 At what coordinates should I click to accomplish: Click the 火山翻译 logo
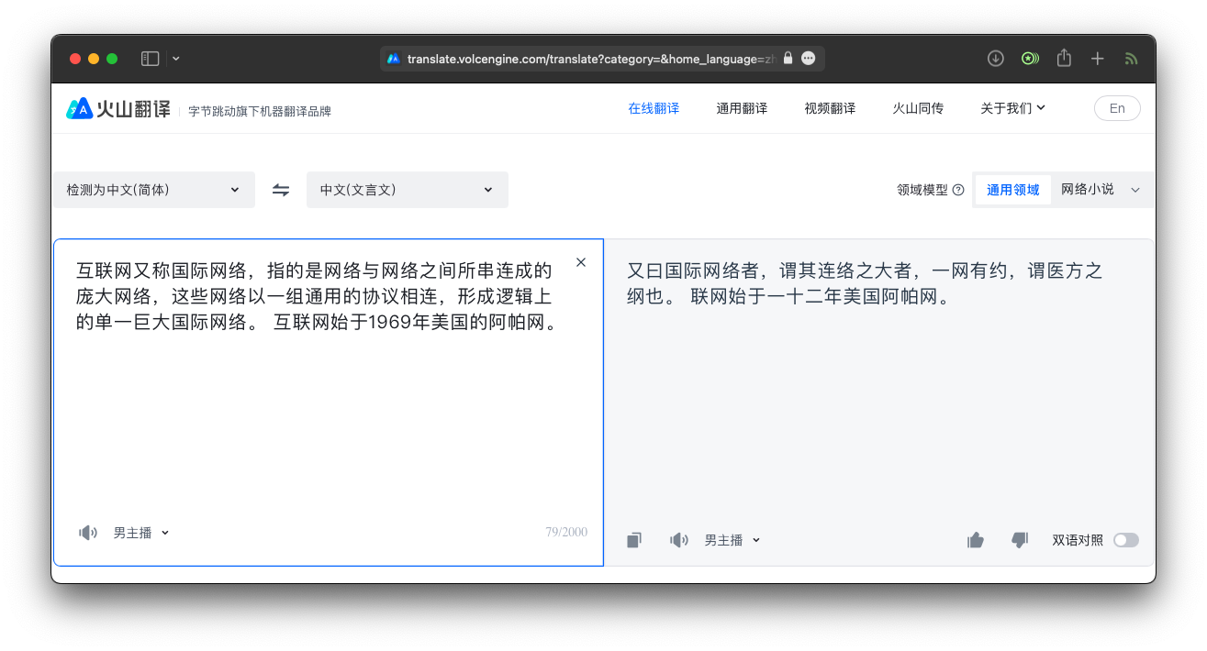click(x=117, y=107)
